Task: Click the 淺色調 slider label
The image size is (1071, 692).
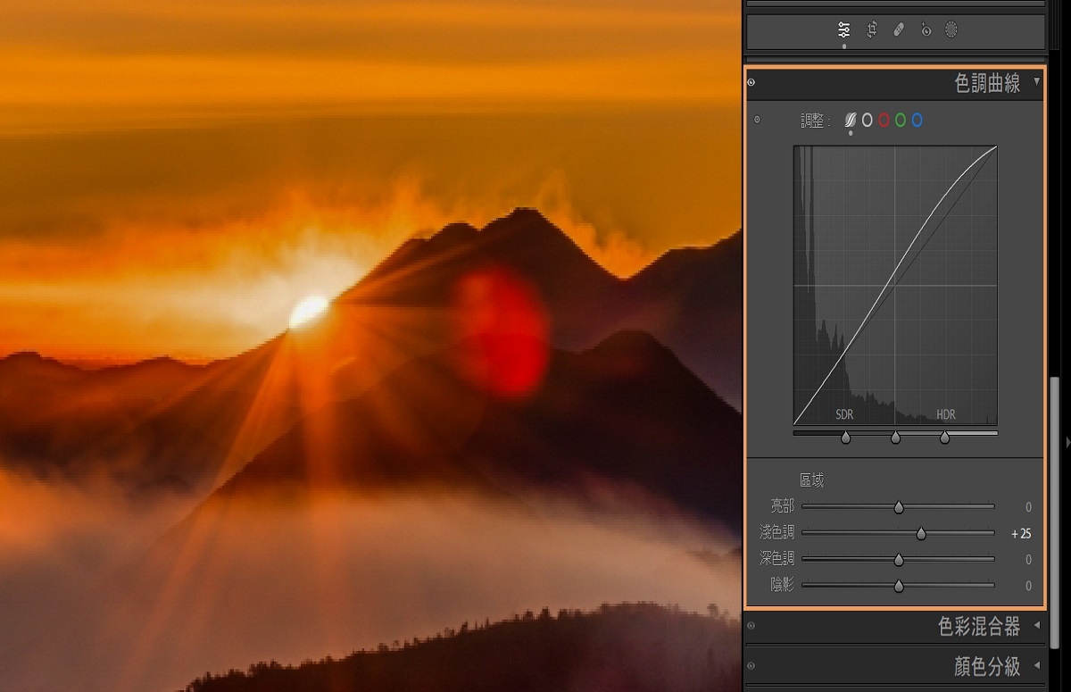Action: 776,533
